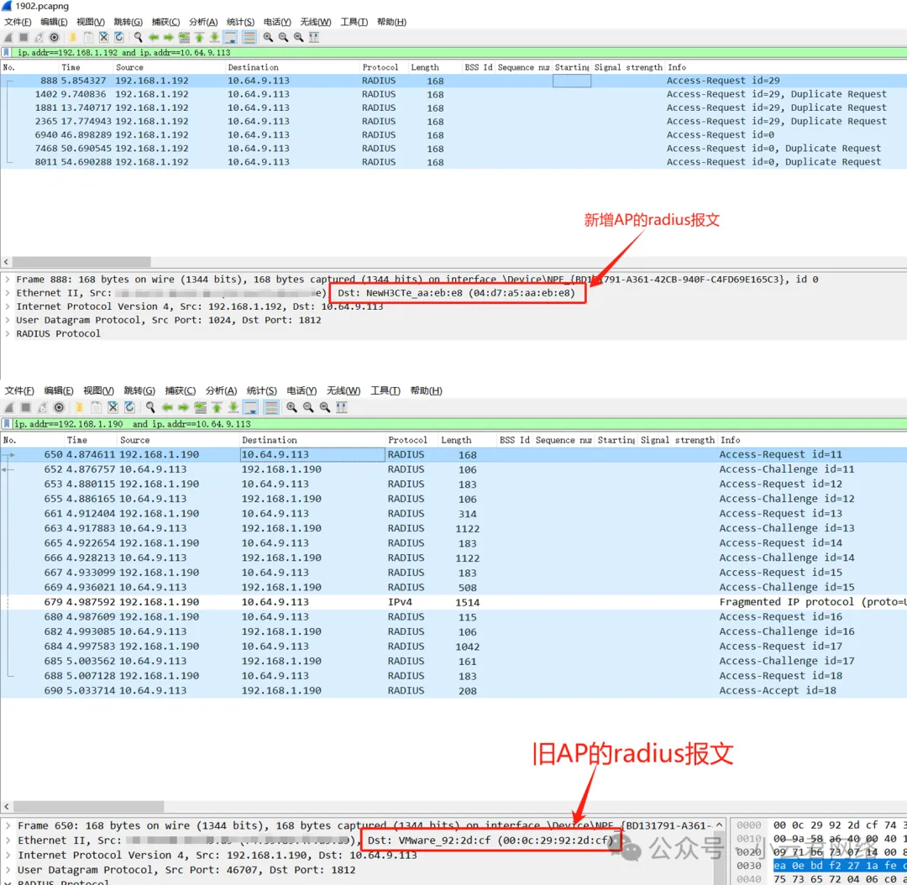Click green back arrow in 192.168.1.192 filter window
Screen dimensions: 907x885
(x=154, y=38)
